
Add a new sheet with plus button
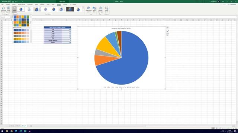31,126
